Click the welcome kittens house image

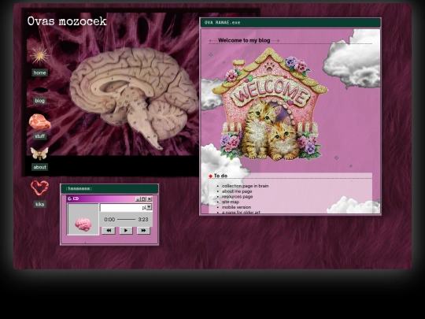[270, 104]
